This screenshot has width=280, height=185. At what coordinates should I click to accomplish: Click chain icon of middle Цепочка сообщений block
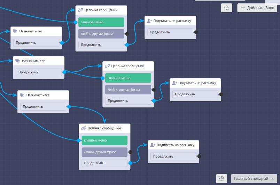108,66
